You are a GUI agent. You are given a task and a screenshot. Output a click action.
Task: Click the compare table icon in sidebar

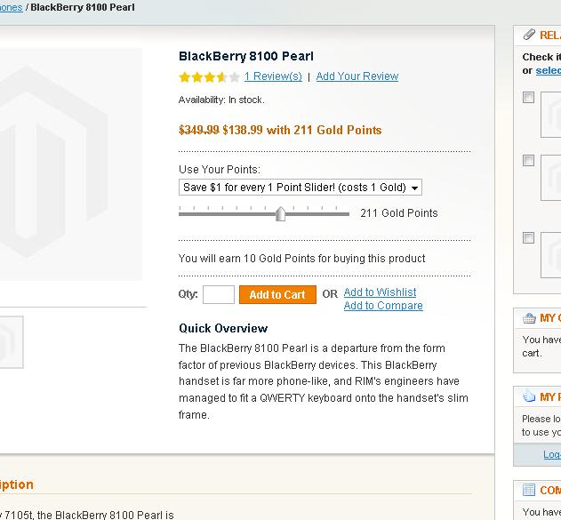(x=529, y=490)
